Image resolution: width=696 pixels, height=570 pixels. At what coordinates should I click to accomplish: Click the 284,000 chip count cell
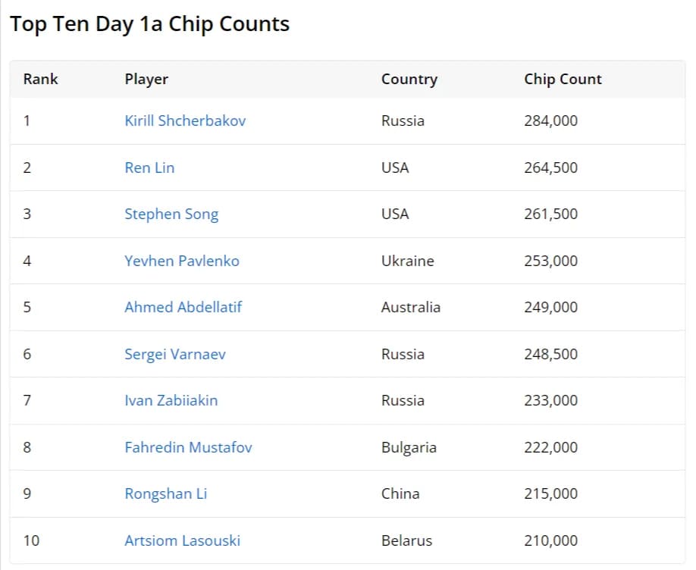coord(550,121)
